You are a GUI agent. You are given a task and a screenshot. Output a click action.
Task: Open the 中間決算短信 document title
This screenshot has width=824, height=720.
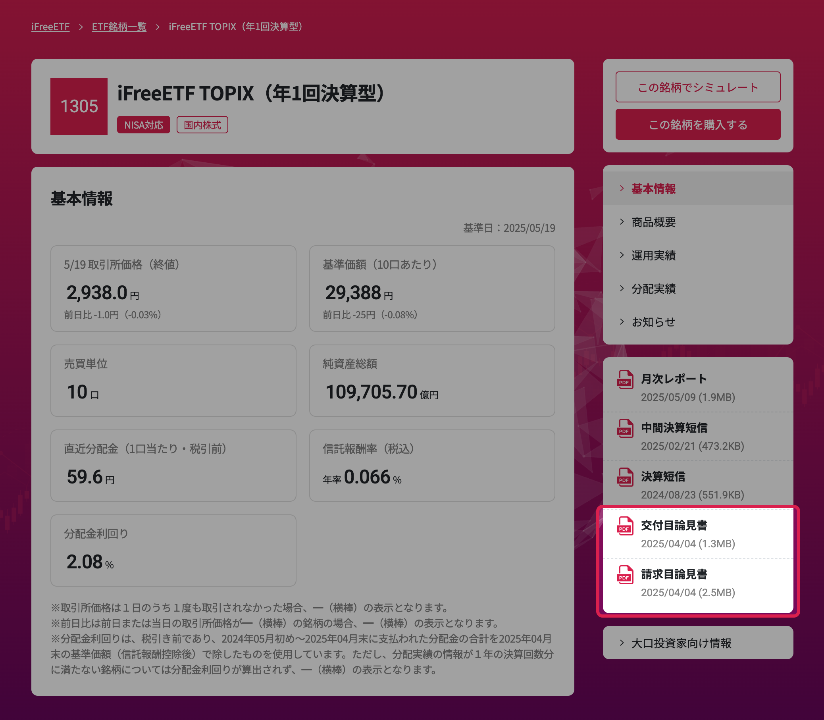click(674, 427)
